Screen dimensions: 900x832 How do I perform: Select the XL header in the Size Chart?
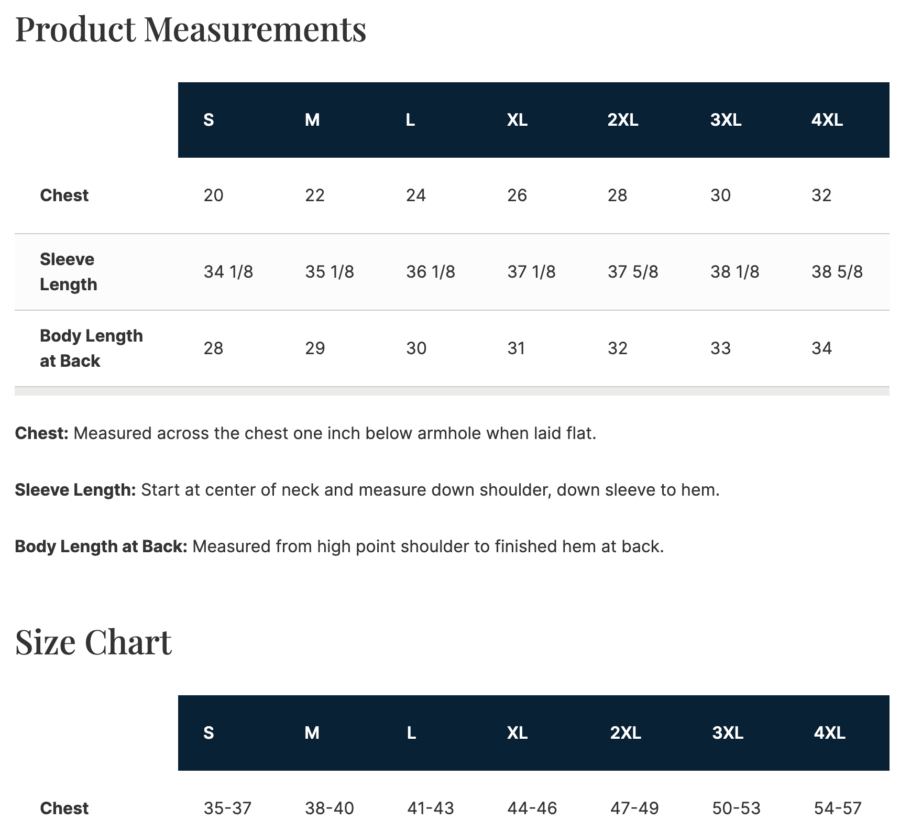click(517, 732)
